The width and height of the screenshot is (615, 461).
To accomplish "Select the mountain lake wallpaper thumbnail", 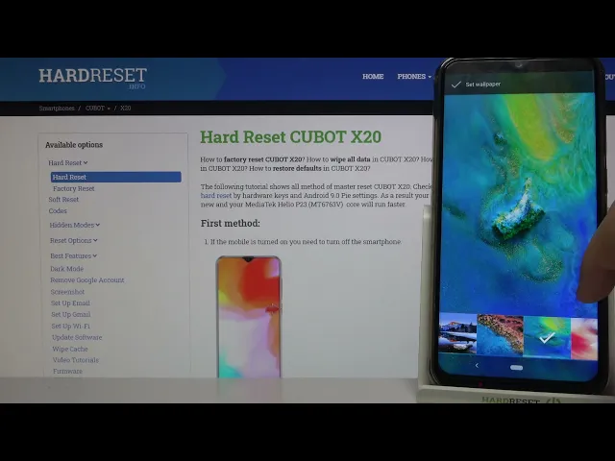I will pos(457,334).
